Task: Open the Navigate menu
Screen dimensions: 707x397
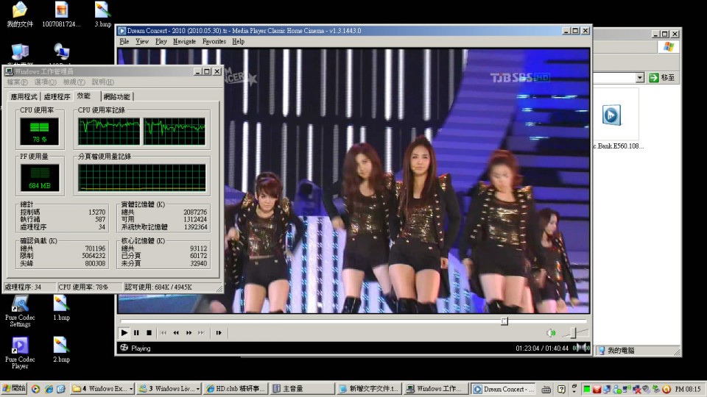Action: coord(184,42)
